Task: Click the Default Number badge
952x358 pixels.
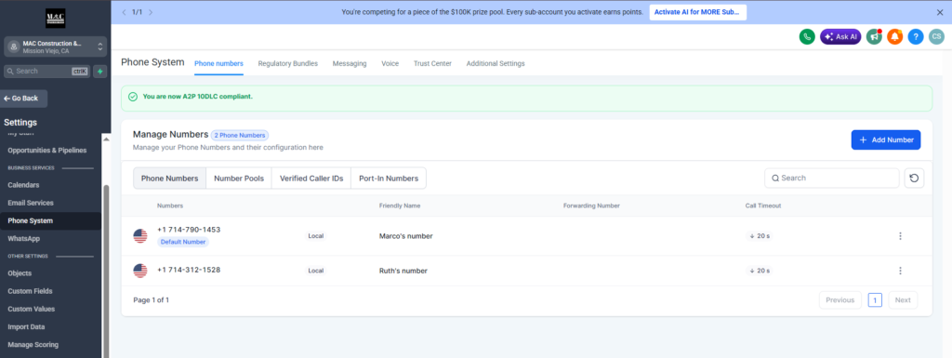Action: (183, 242)
